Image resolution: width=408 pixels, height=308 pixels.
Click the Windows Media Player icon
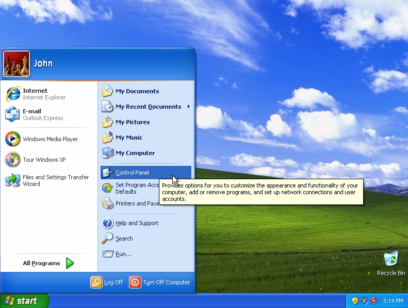pyautogui.click(x=12, y=139)
